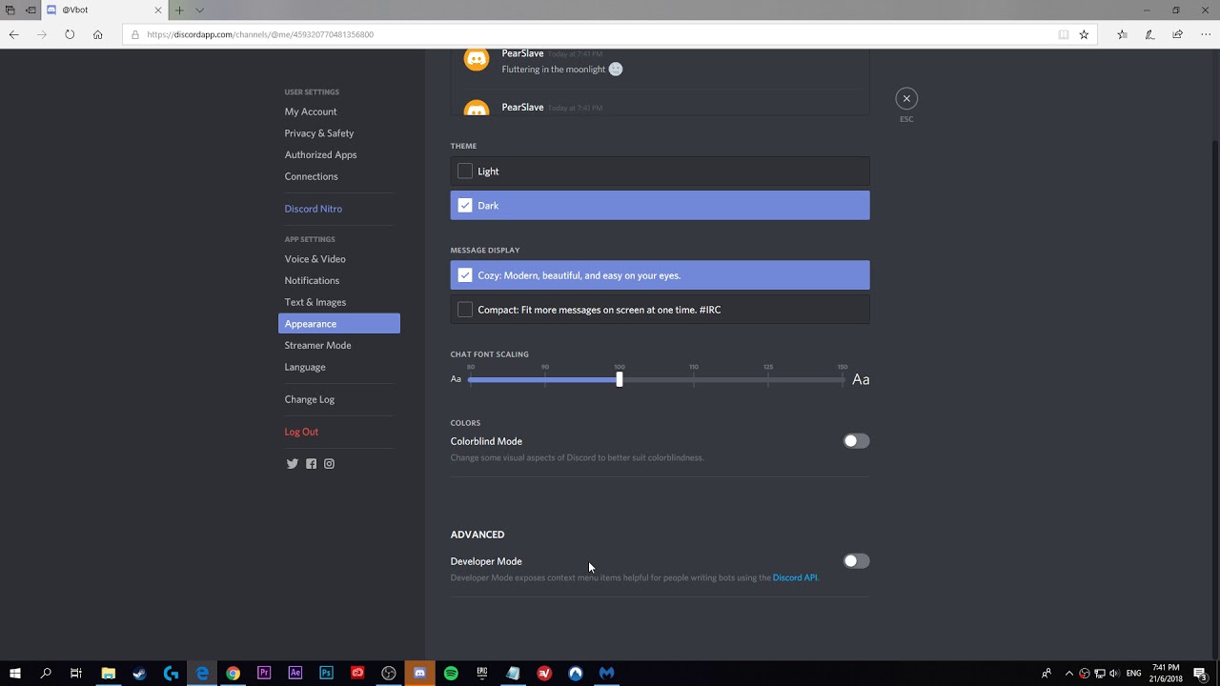Open Discord's Instagram page icon
Viewport: 1220px width, 686px height.
pos(329,464)
